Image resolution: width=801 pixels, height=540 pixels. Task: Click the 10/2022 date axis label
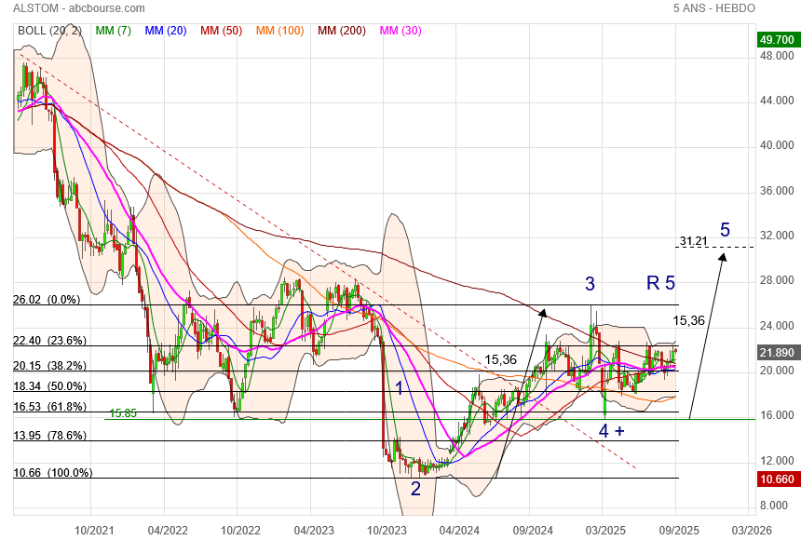[240, 531]
